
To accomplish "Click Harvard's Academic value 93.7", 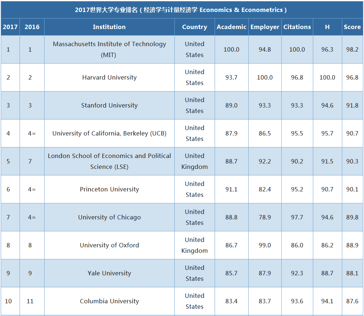I will click(x=231, y=77).
